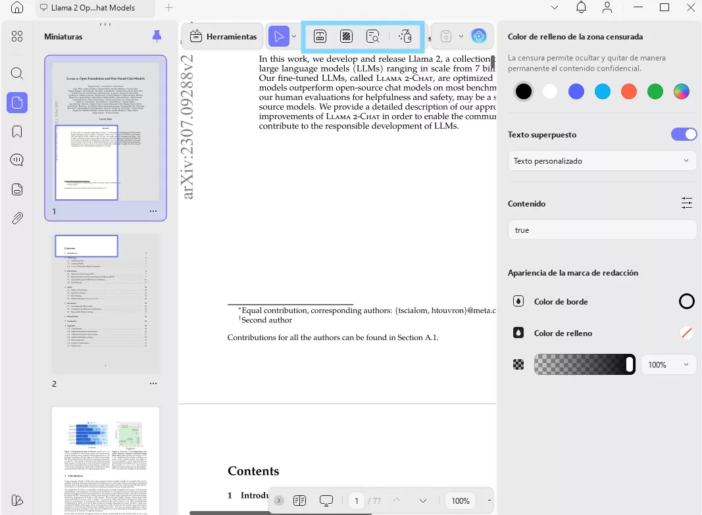The height and width of the screenshot is (515, 702).
Task: Click the apply redaction icon
Action: [x=405, y=36]
